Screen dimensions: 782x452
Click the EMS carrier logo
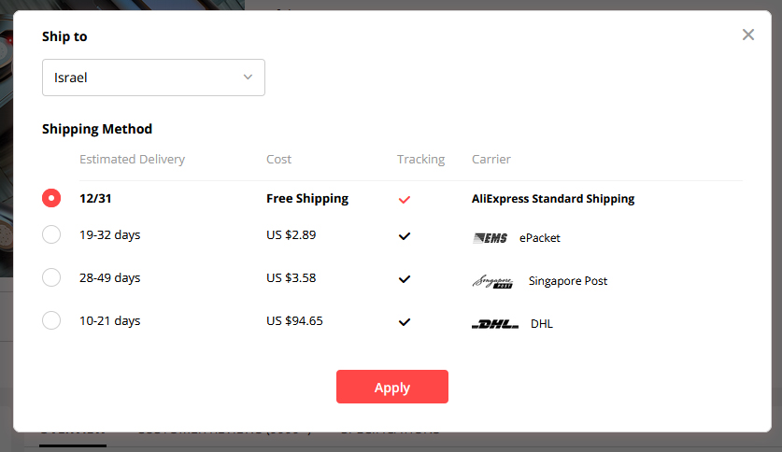pyautogui.click(x=491, y=238)
